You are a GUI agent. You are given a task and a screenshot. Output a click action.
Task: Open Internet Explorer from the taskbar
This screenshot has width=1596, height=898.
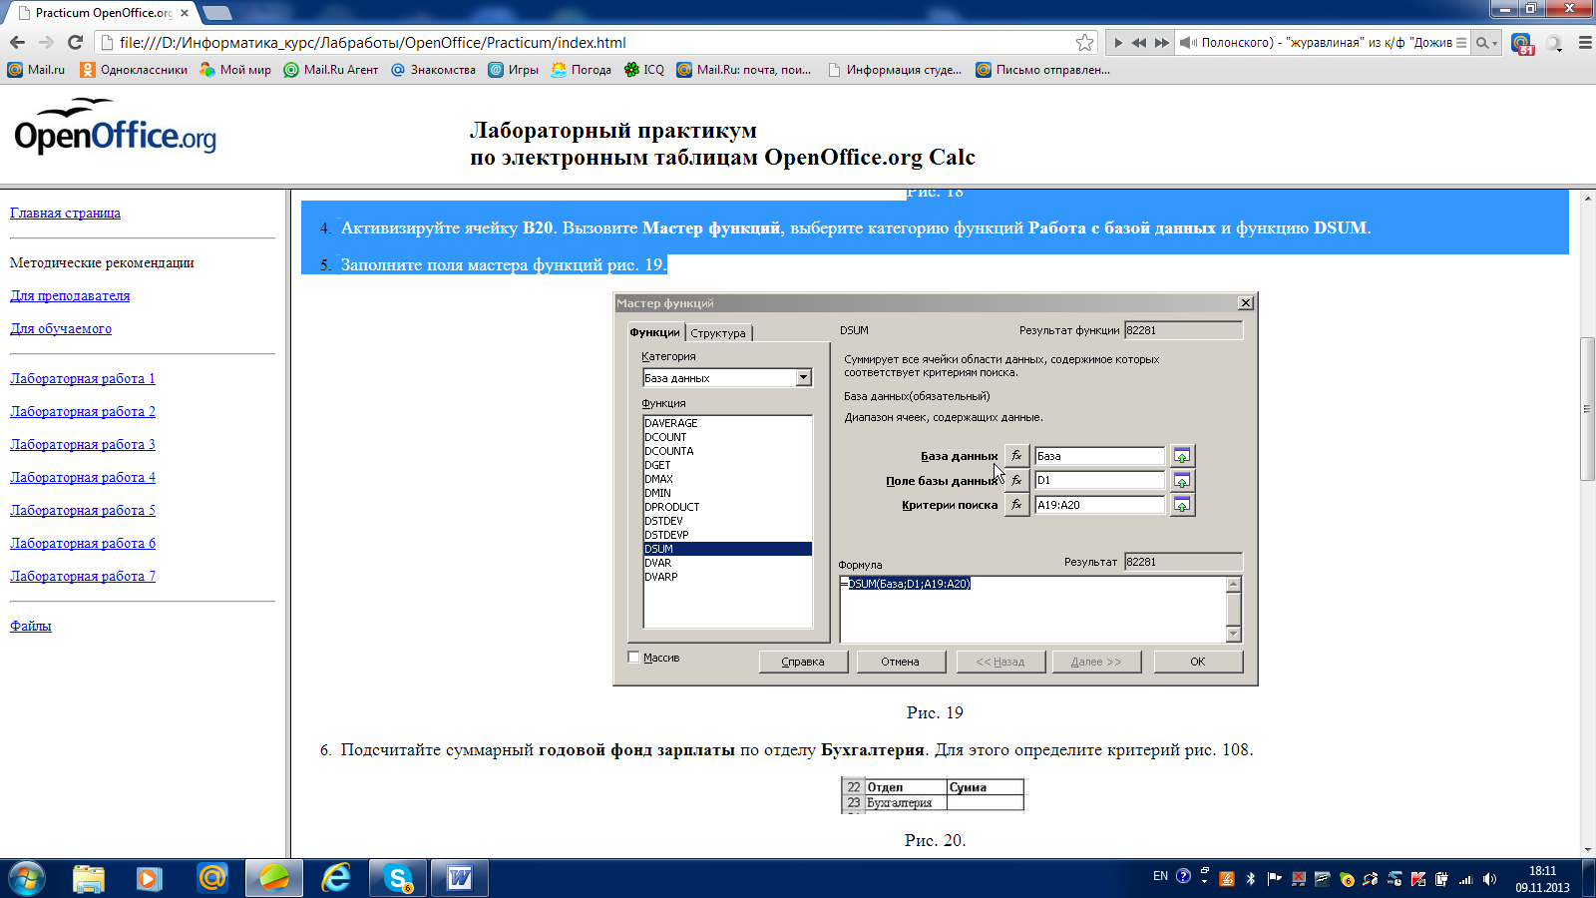pos(336,878)
